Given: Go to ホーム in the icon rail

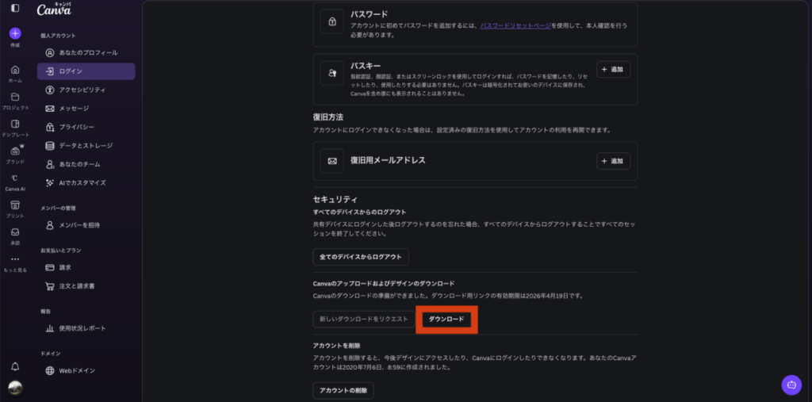Looking at the screenshot, I should coord(15,70).
